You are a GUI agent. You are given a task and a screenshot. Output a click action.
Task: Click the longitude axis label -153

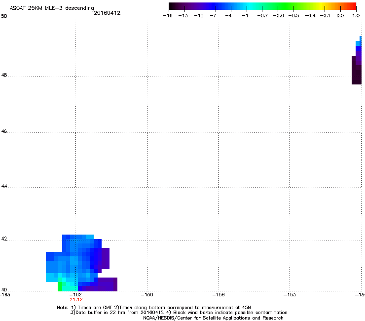pyautogui.click(x=290, y=295)
